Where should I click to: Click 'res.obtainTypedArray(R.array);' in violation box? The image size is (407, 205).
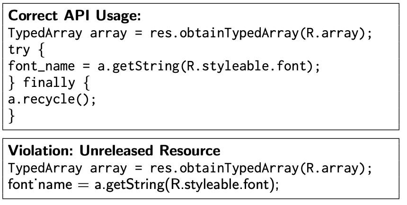point(261,169)
